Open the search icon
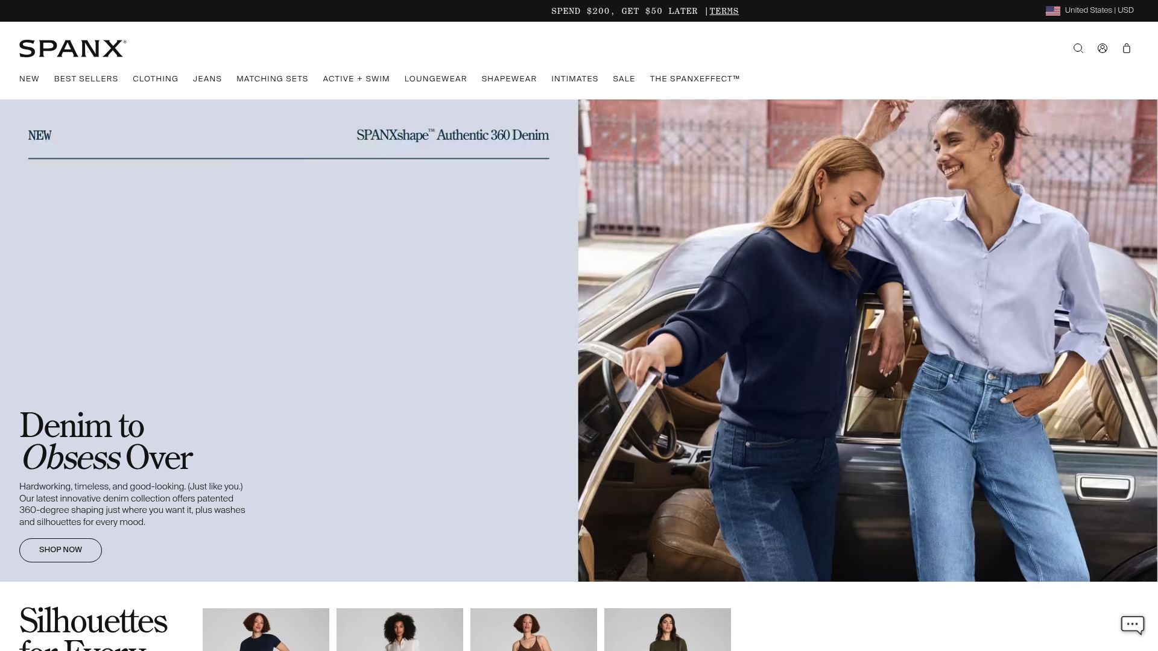Viewport: 1158px width, 651px height. pos(1078,48)
